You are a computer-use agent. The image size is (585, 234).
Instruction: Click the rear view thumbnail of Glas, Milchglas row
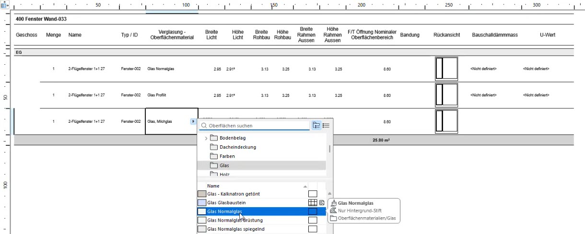446,121
